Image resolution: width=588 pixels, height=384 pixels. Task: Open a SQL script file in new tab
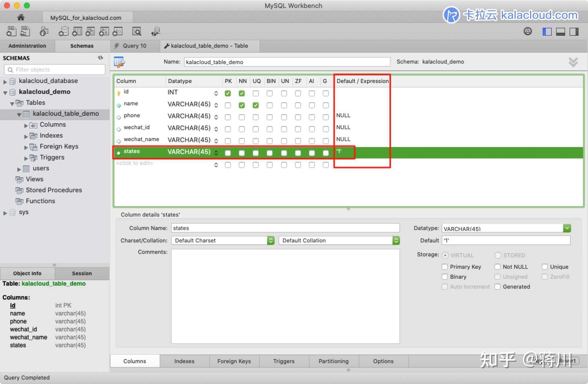coord(25,31)
